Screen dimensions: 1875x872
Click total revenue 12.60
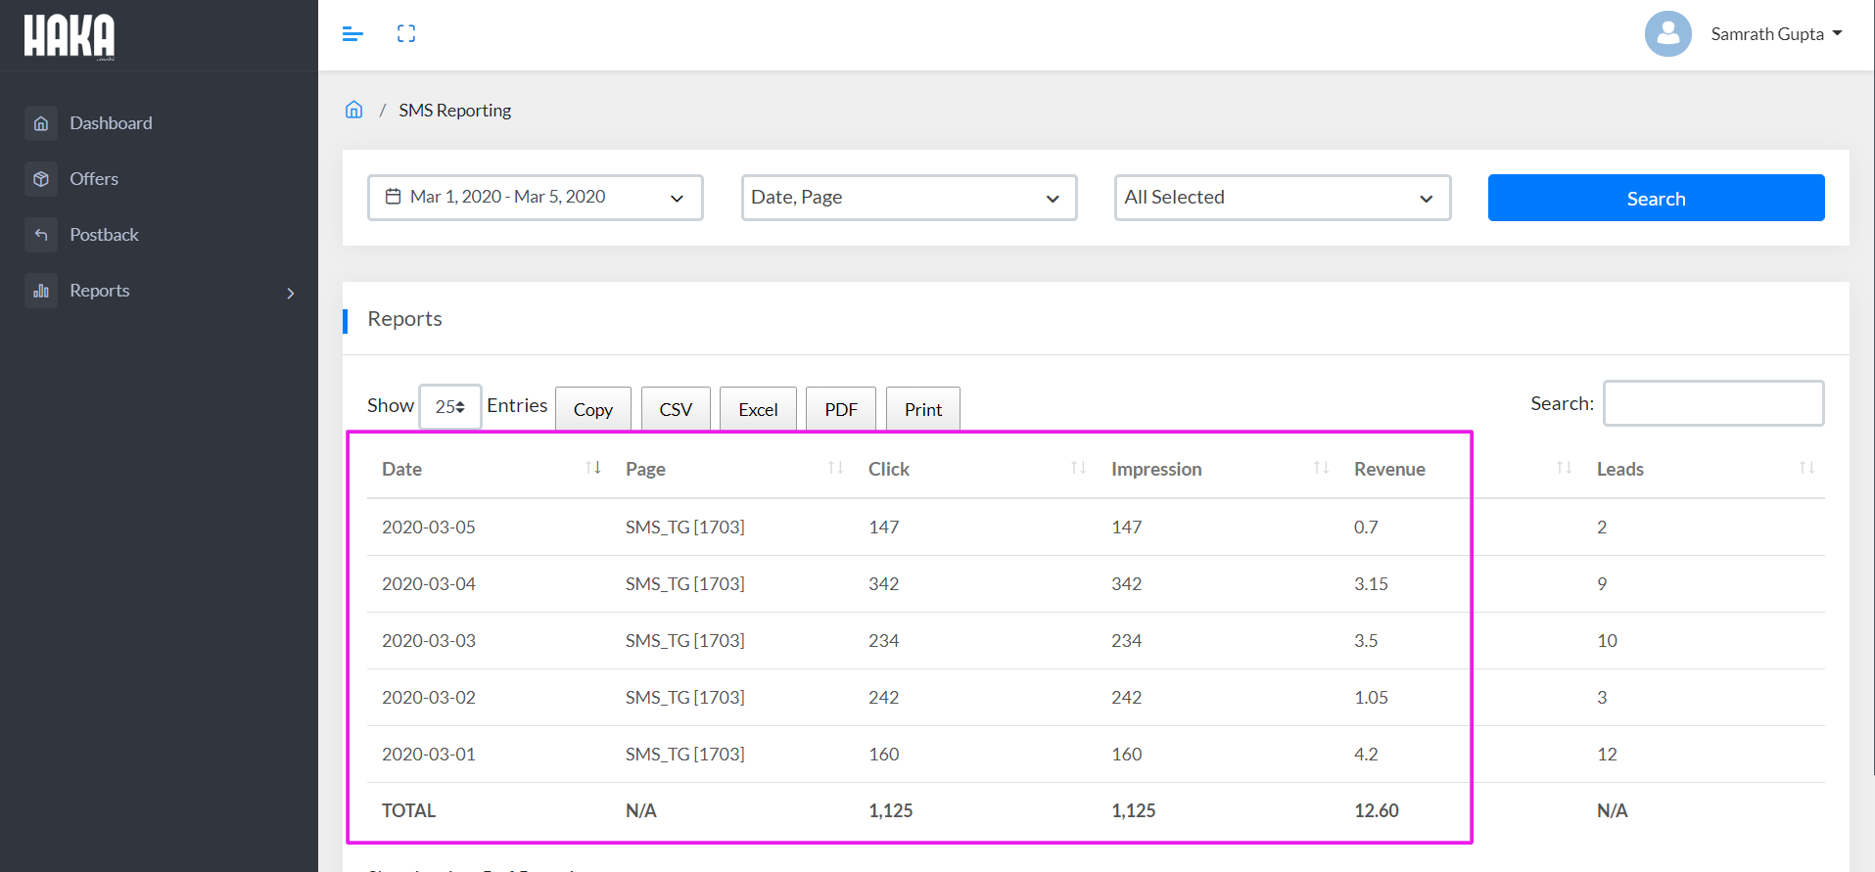click(x=1376, y=810)
